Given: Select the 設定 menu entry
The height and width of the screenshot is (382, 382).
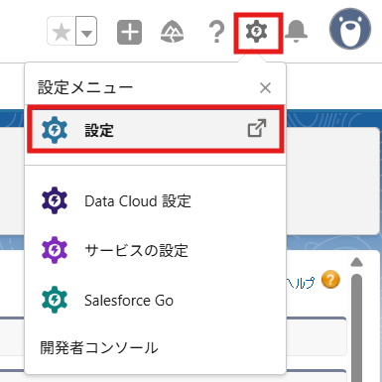Looking at the screenshot, I should click(x=156, y=130).
